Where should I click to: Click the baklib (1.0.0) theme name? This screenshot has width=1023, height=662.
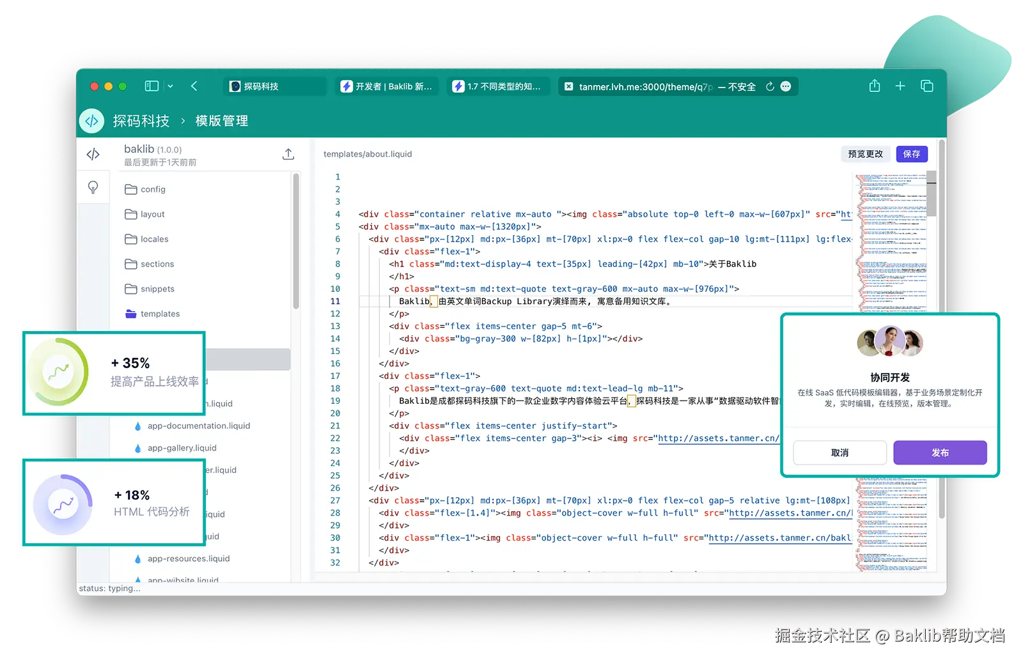153,149
